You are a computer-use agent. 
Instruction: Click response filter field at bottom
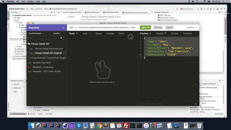point(166,104)
